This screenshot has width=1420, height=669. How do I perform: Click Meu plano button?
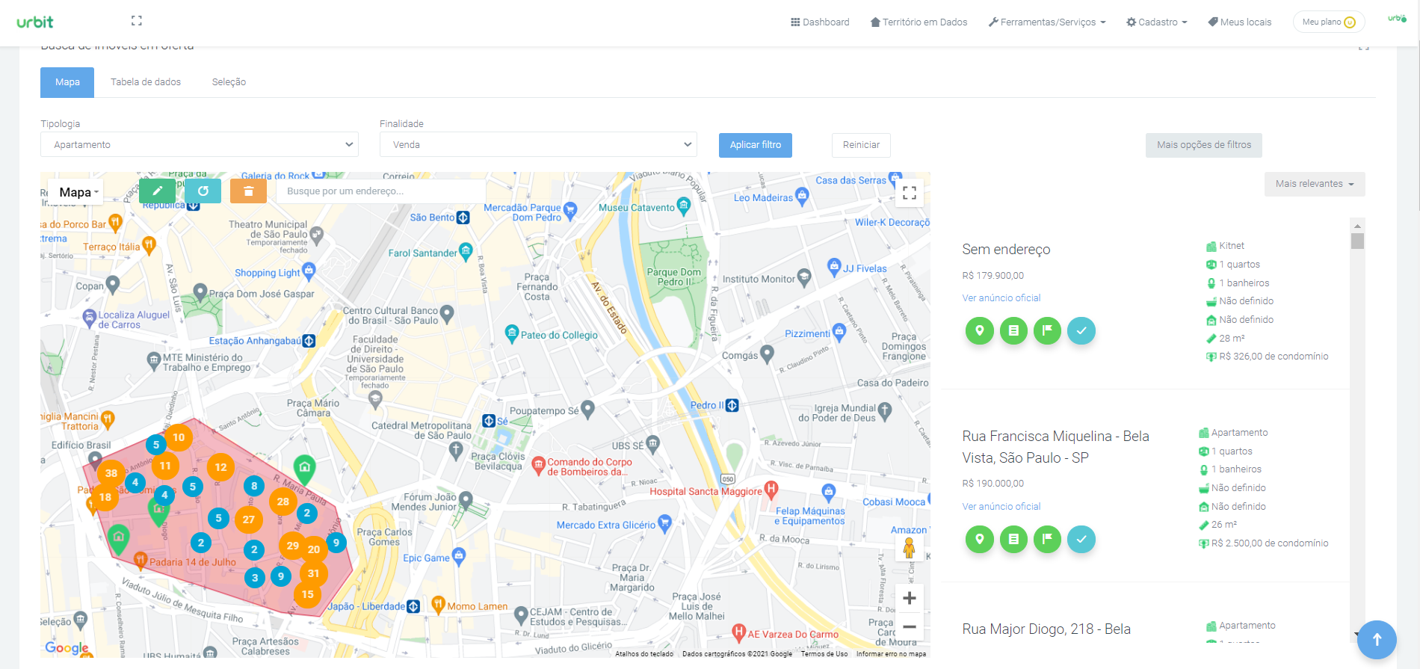pyautogui.click(x=1329, y=22)
